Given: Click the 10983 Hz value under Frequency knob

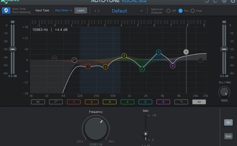Looking at the screenshot, I should (x=96, y=144).
